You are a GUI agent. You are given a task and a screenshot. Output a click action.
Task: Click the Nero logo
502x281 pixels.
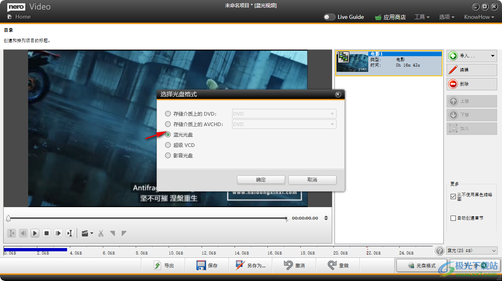(x=16, y=6)
